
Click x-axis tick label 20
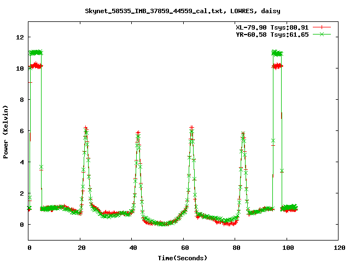[81, 248]
